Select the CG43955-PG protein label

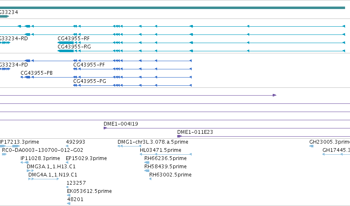[90, 81]
